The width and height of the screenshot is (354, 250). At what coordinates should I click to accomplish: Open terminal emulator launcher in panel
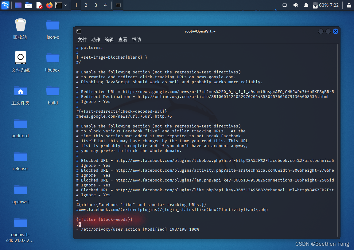point(59,5)
